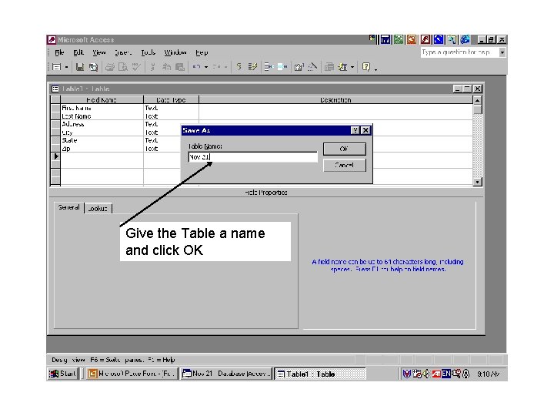Image resolution: width=554 pixels, height=416 pixels.
Task: Click the New Object toolbar icon
Action: pos(342,67)
